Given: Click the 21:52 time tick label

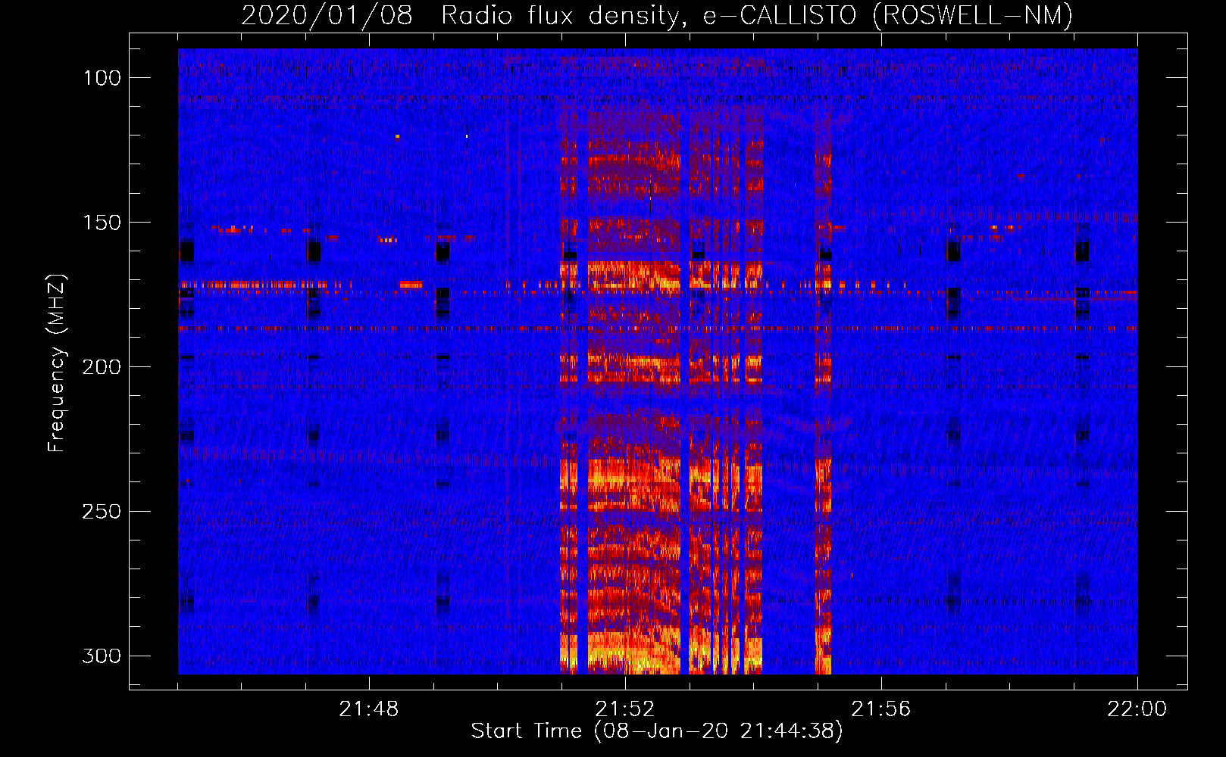Looking at the screenshot, I should [625, 709].
